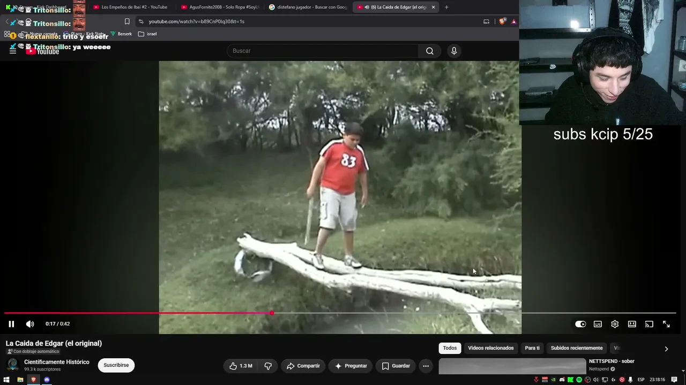This screenshot has width=686, height=385.
Task: Open the Brave Rewards triangle icon
Action: pyautogui.click(x=513, y=21)
